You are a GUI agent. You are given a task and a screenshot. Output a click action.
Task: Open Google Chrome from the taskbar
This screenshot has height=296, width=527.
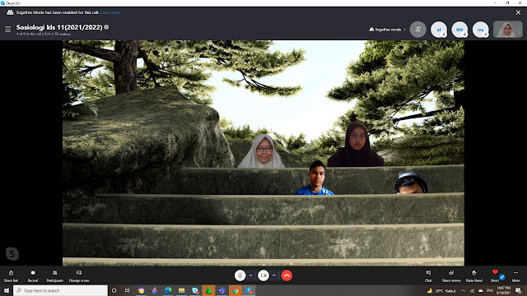pos(236,290)
